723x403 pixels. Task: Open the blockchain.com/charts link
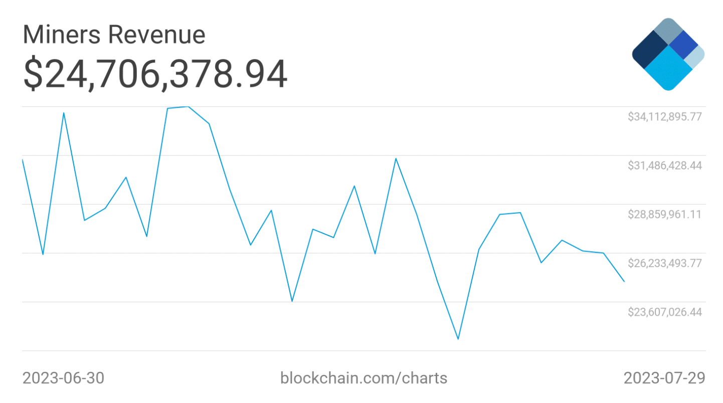coord(364,377)
